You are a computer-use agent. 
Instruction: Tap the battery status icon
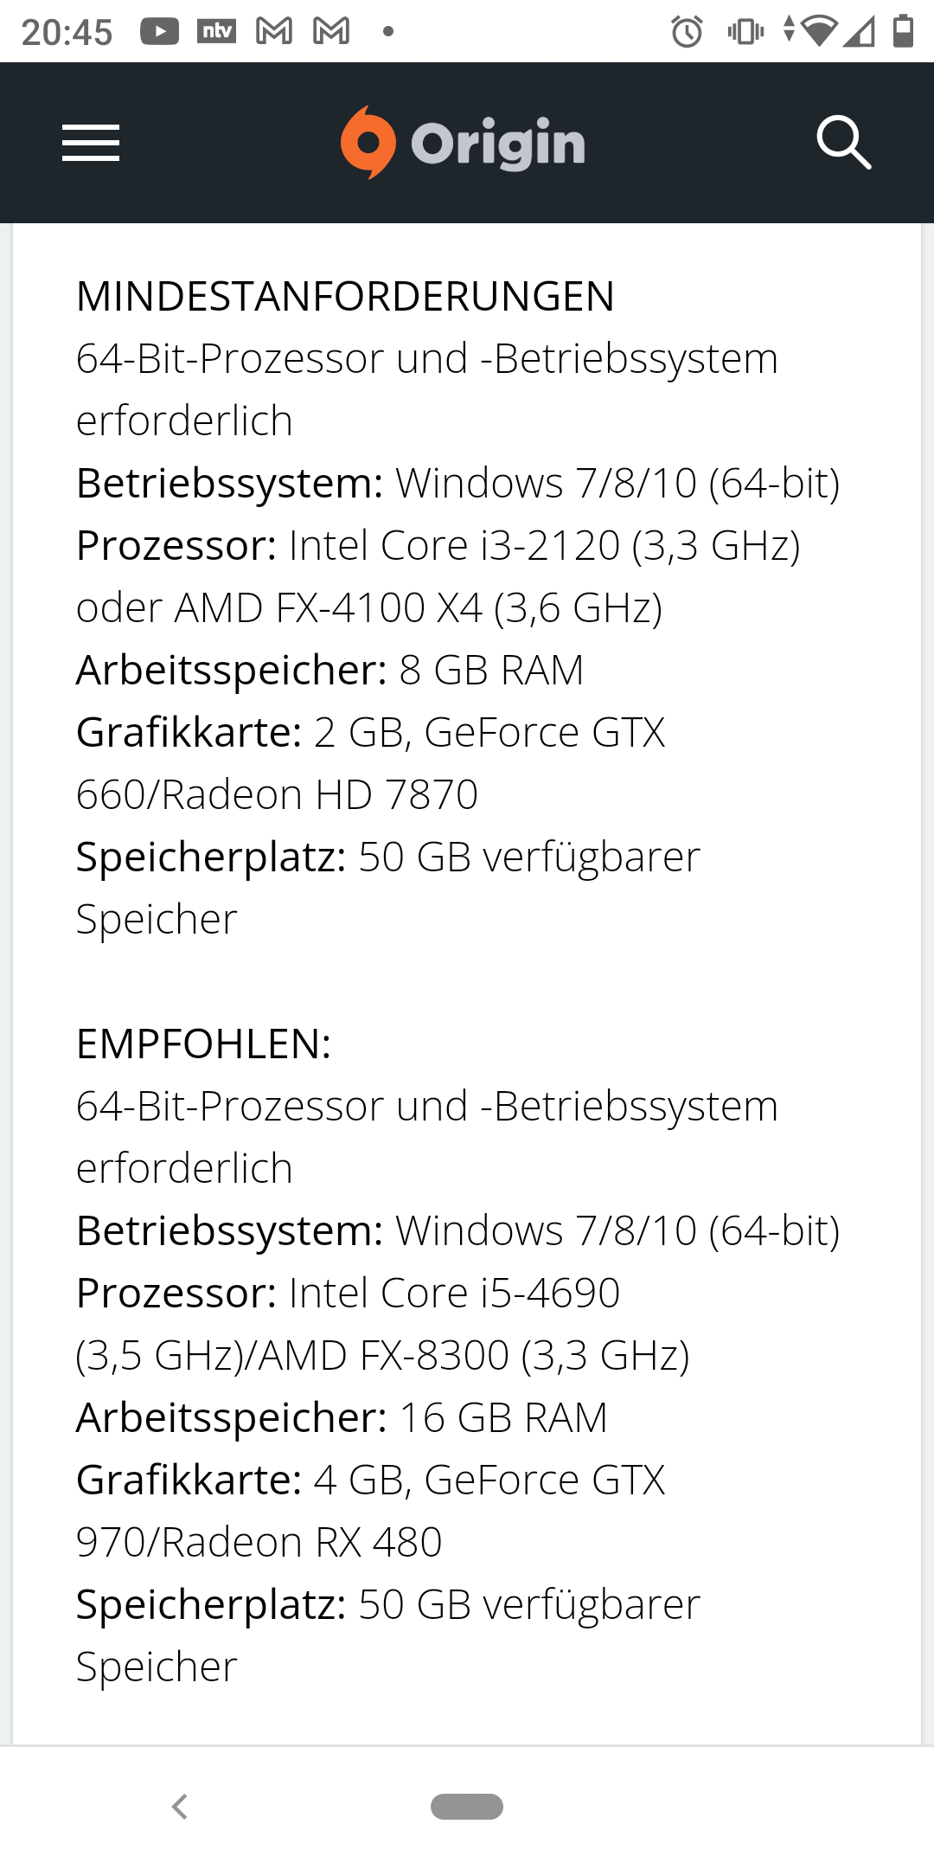[x=904, y=32]
